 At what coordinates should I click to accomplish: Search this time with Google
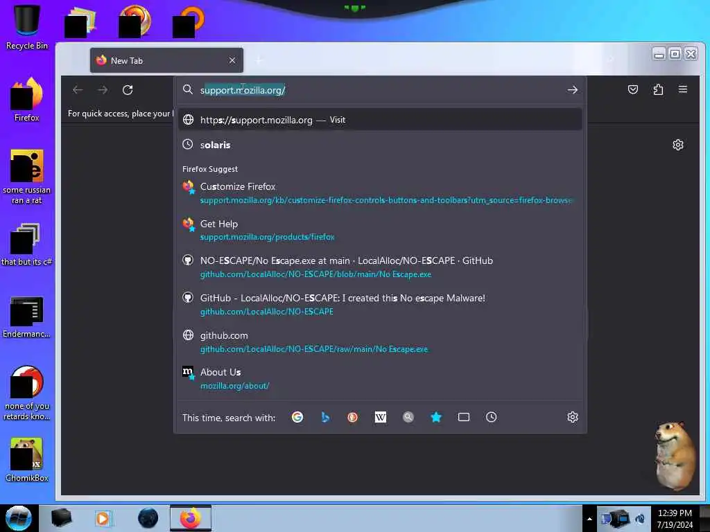(297, 417)
